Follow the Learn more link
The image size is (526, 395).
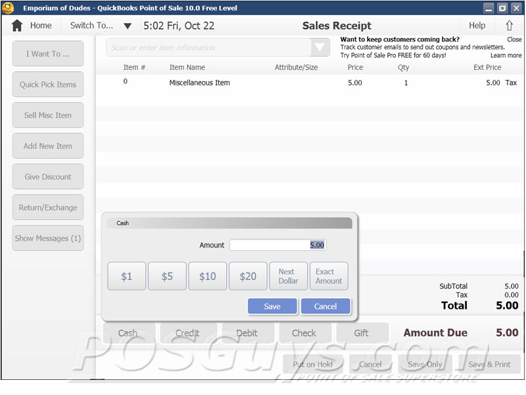(x=506, y=56)
